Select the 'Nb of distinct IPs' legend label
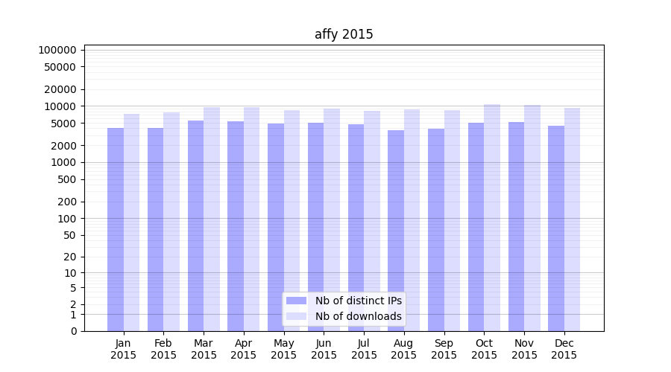671x372 pixels. pyautogui.click(x=358, y=301)
